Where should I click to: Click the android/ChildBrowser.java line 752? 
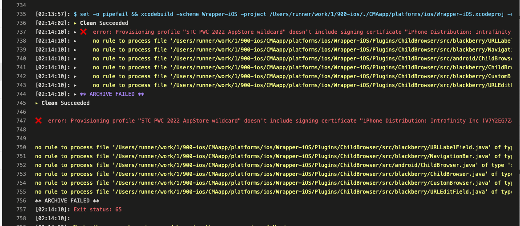(273, 165)
